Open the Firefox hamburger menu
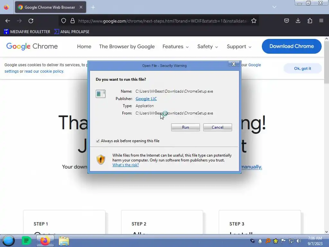This screenshot has height=247, width=329. [x=321, y=21]
